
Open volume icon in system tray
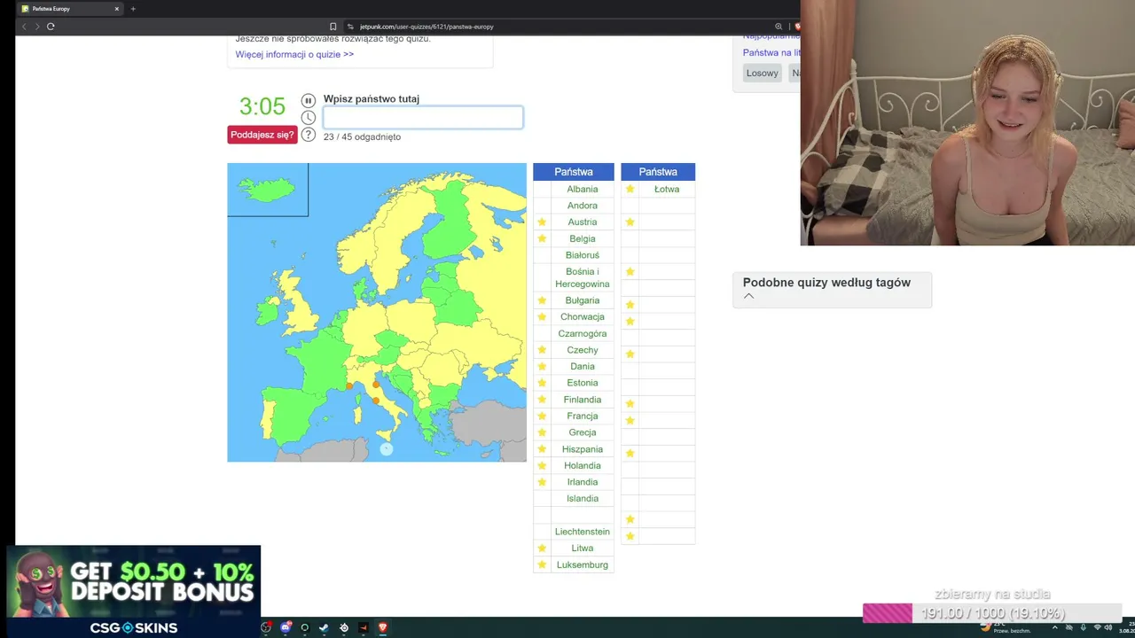(x=1108, y=627)
